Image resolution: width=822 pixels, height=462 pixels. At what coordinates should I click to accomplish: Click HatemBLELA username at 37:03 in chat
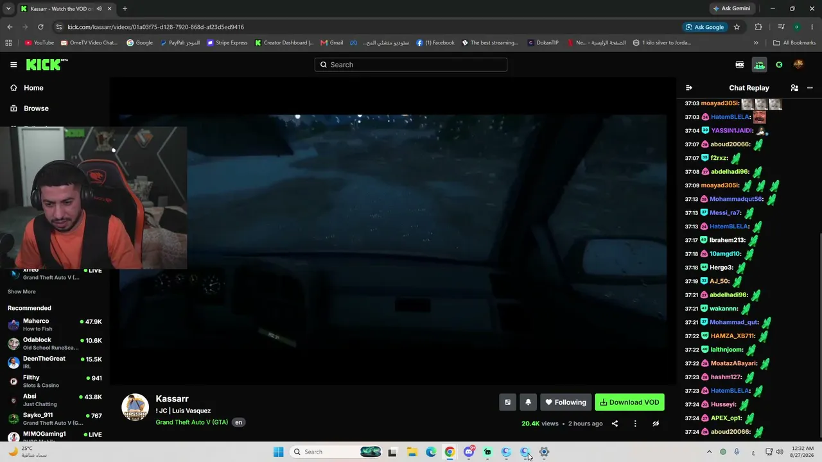coord(730,117)
